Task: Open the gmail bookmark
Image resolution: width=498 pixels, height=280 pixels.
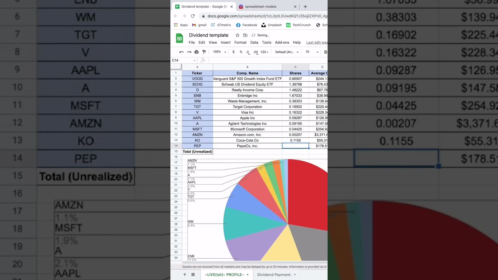Action: (x=199, y=25)
